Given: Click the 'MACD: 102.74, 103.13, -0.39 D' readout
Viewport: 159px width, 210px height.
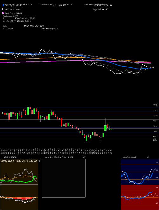Looking at the screenshot, I should 17,21.
